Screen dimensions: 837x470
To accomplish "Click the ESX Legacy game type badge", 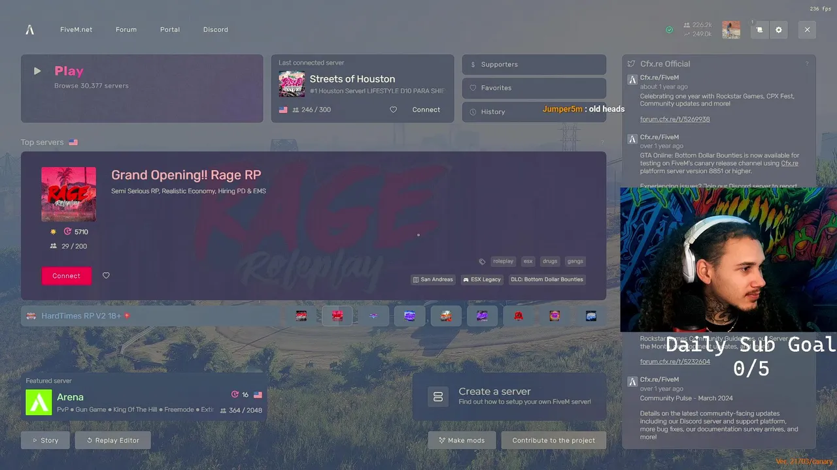I will (482, 279).
